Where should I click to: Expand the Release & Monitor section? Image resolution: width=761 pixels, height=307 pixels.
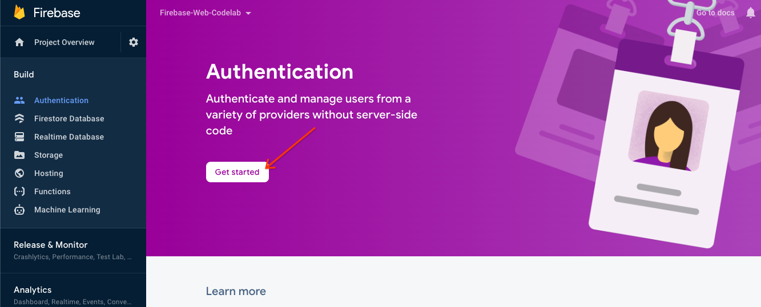point(51,245)
